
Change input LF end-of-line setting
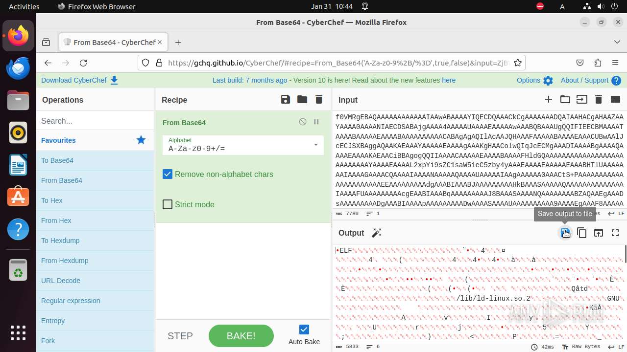[x=616, y=214]
